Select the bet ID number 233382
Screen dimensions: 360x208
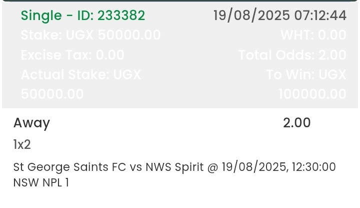coord(121,16)
